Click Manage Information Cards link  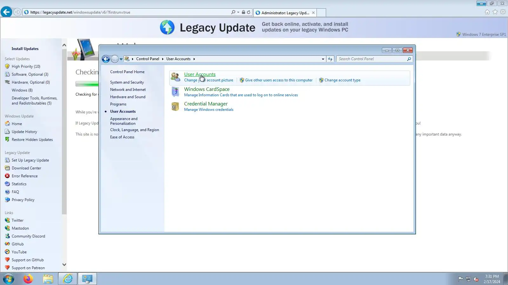[241, 95]
